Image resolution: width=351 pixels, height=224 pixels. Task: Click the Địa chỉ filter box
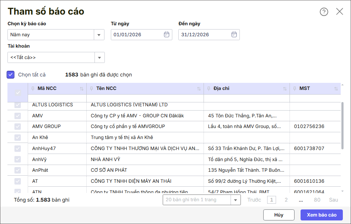coord(247,98)
